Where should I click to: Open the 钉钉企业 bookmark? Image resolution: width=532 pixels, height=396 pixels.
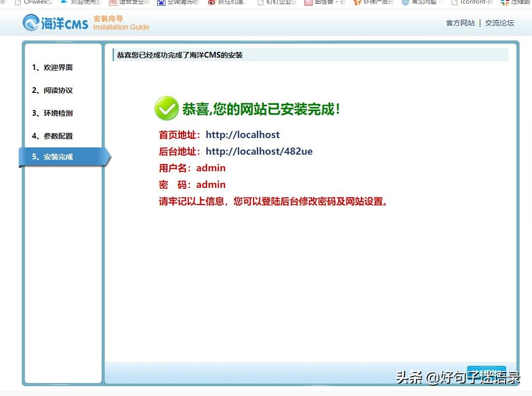tap(276, 3)
